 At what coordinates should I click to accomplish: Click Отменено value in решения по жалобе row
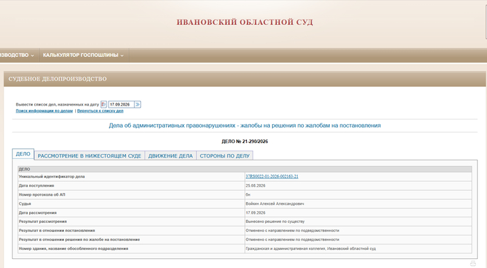(x=292, y=240)
